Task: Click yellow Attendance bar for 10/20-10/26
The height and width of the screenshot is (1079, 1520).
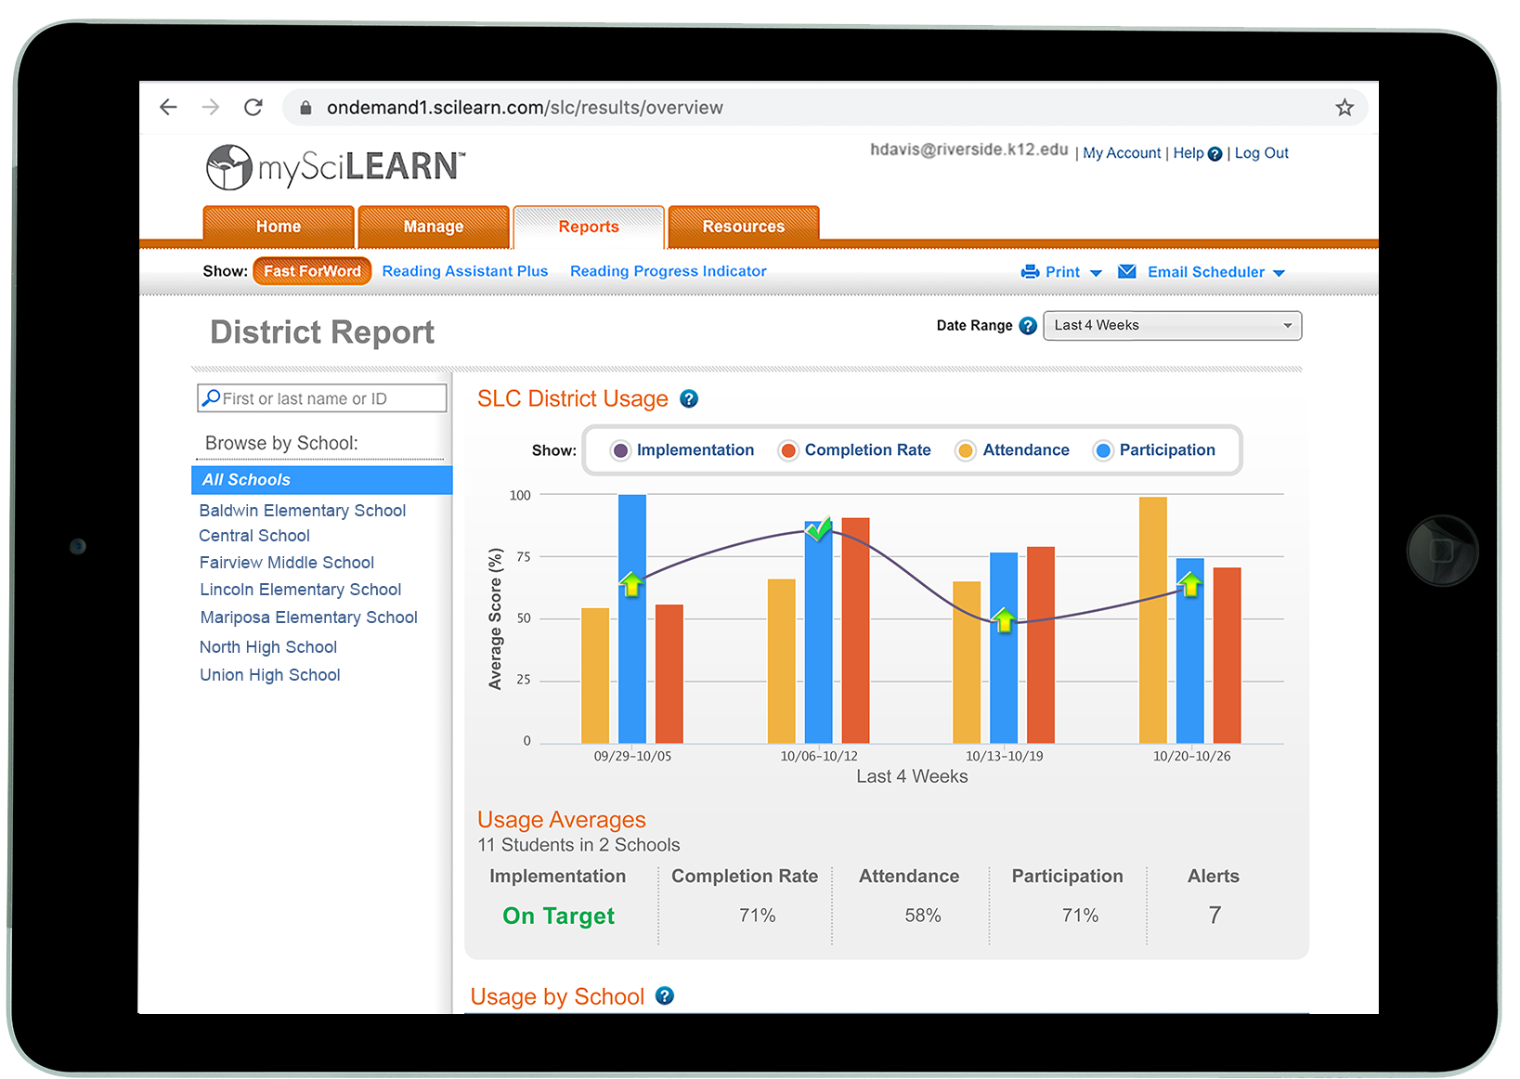Action: (1153, 620)
